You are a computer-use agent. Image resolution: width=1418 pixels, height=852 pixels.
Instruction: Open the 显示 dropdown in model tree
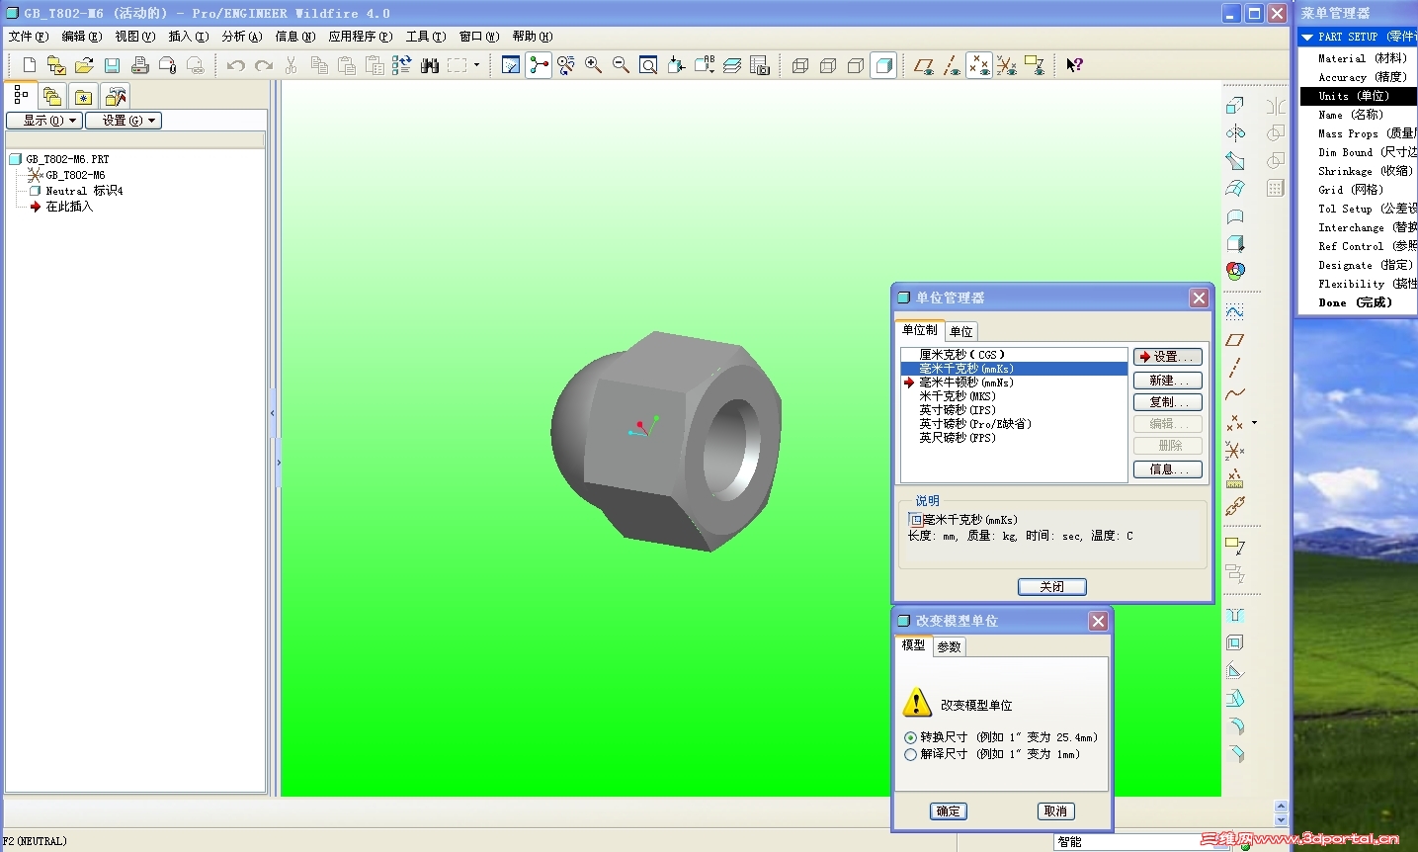[x=43, y=121]
